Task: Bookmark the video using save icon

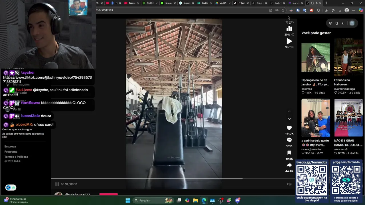Action: [x=289, y=153]
